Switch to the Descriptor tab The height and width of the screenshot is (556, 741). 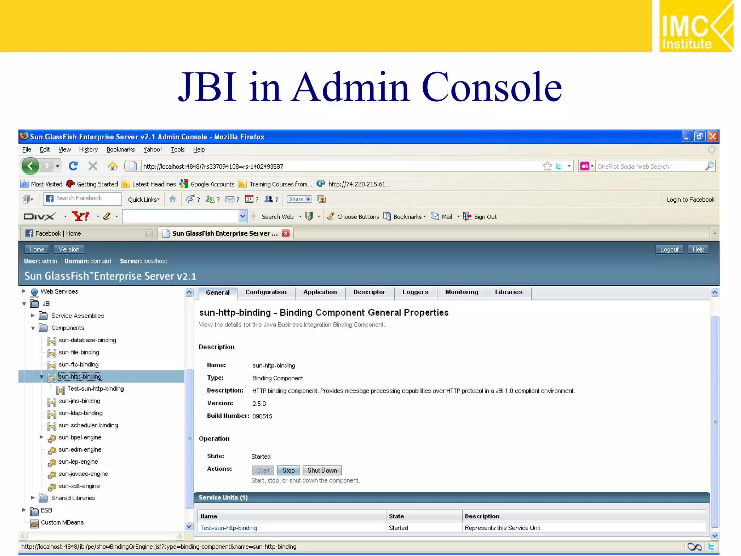click(x=369, y=292)
